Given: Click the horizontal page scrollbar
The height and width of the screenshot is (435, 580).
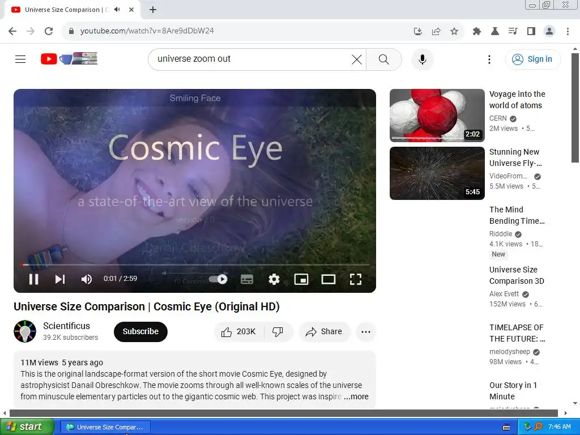Looking at the screenshot, I should [x=284, y=413].
